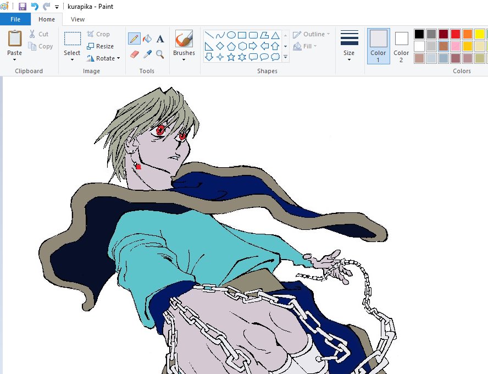488x374 pixels.
Task: Click the Resize button
Action: click(x=100, y=46)
